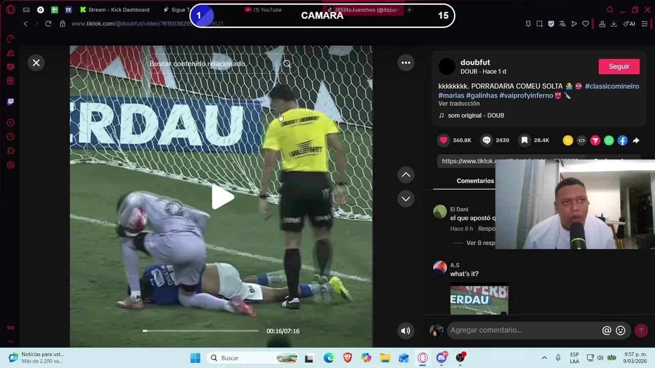Open Brave browser from taskbar
The width and height of the screenshot is (655, 368).
[x=347, y=358]
